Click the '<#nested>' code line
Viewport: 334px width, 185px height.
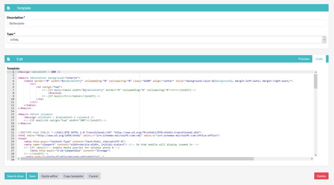[x=55, y=93]
